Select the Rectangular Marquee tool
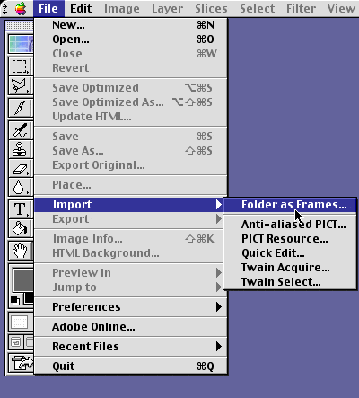 click(20, 66)
